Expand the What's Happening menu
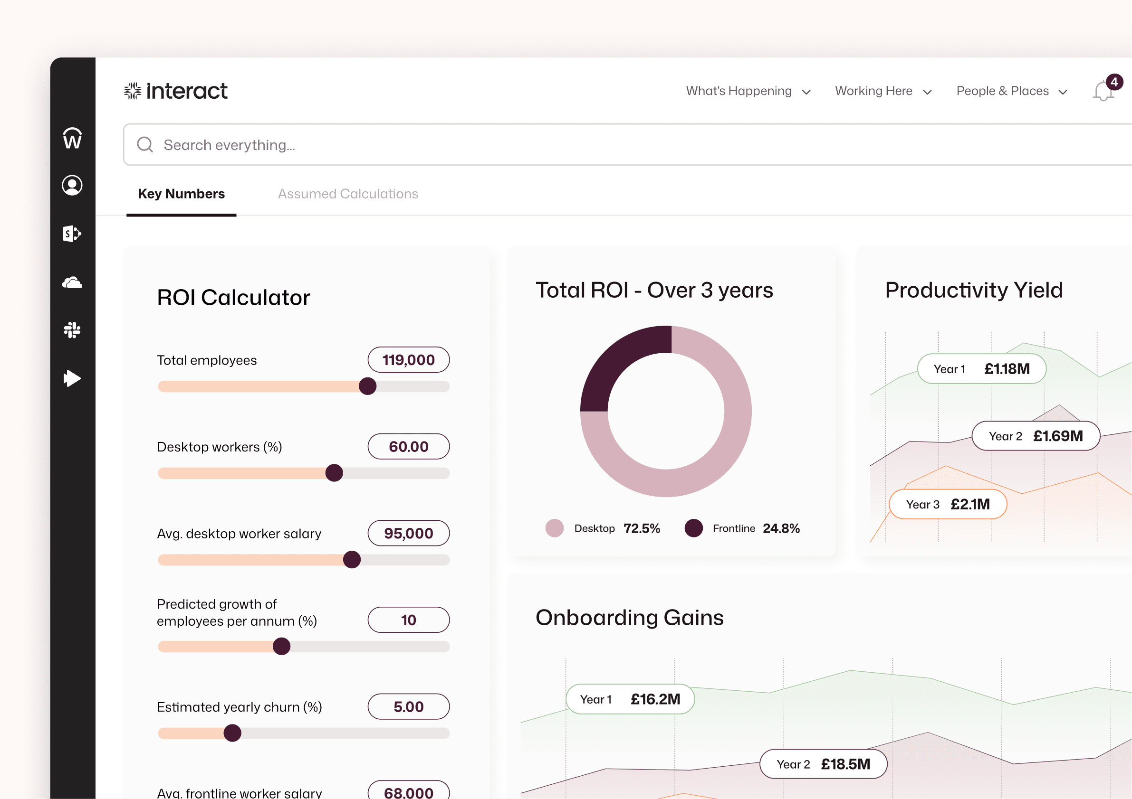Viewport: 1132px width, 799px height. point(748,91)
